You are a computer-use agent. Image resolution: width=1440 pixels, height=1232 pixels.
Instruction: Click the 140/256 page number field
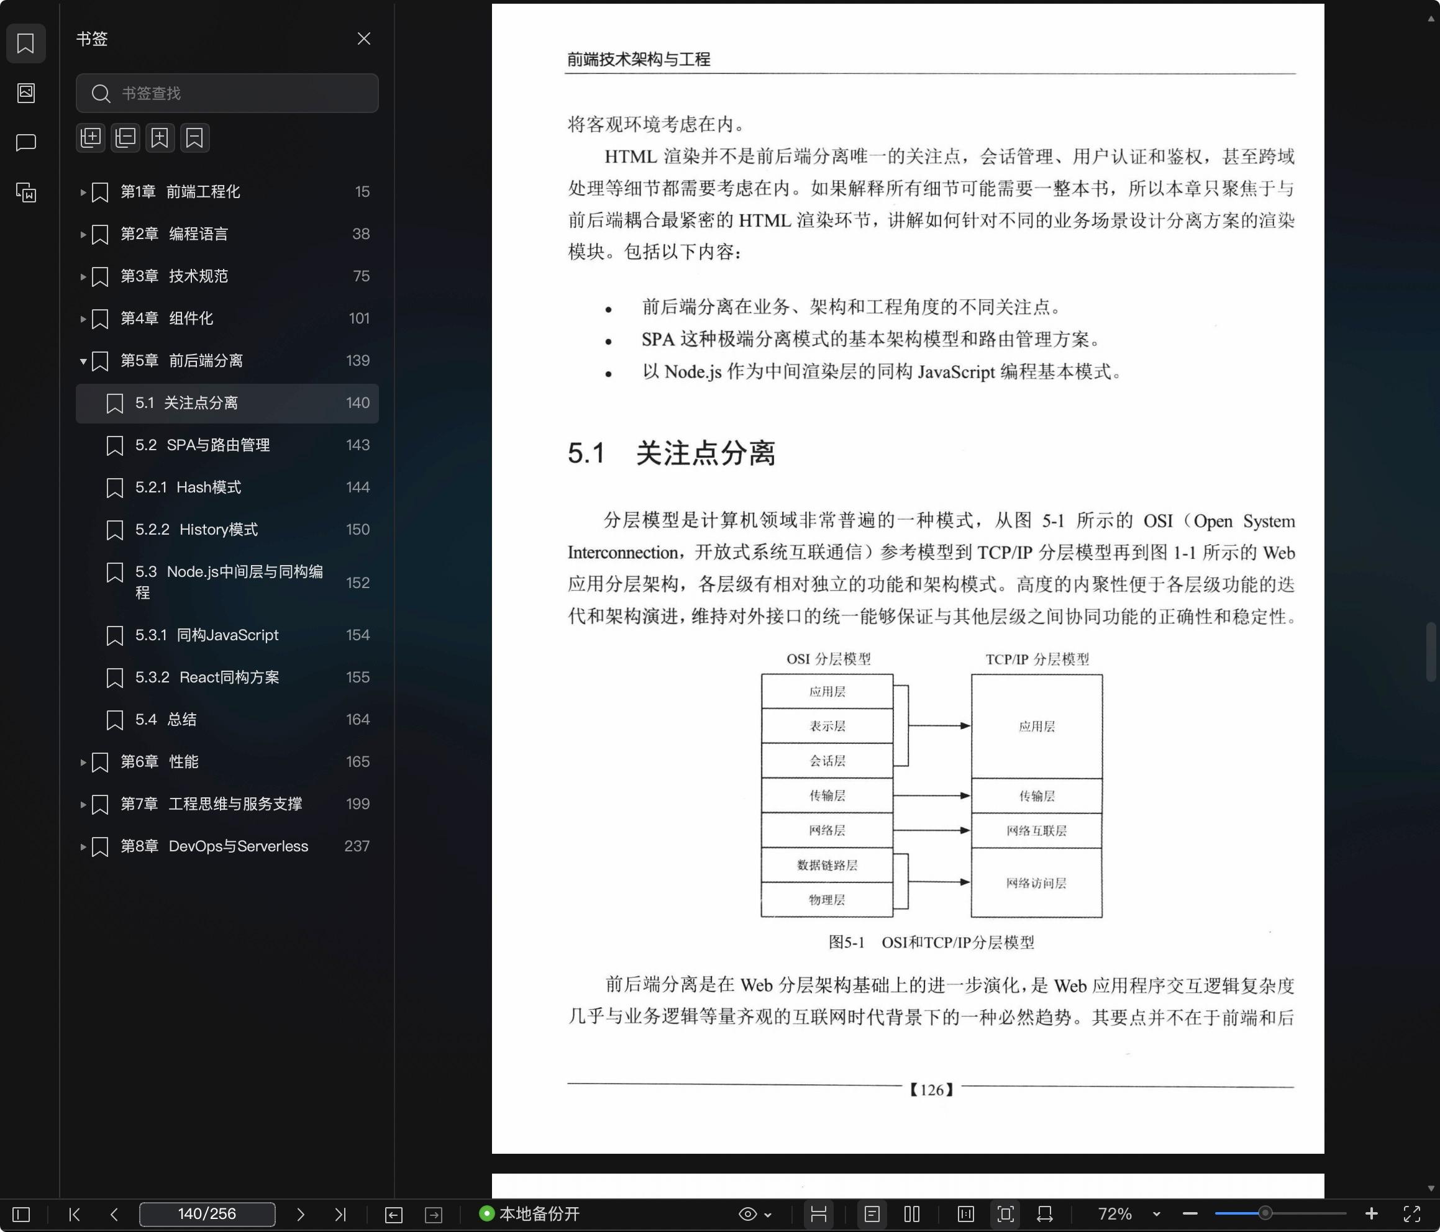click(207, 1214)
